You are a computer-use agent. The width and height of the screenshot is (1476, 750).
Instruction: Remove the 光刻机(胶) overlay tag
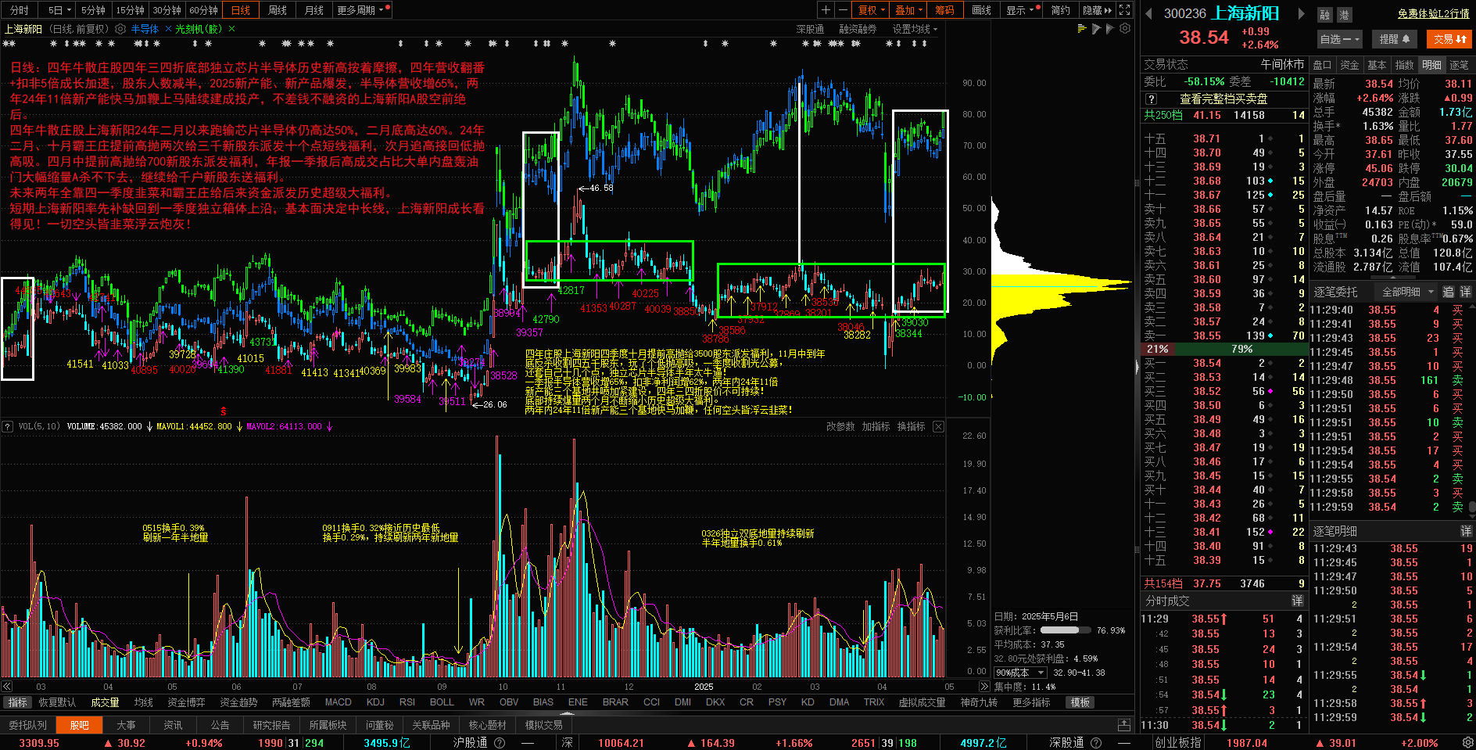click(231, 29)
